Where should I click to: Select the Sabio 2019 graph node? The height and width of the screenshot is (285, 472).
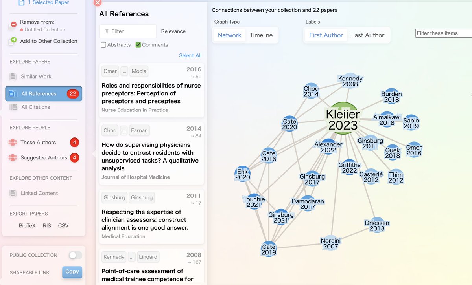tap(411, 123)
